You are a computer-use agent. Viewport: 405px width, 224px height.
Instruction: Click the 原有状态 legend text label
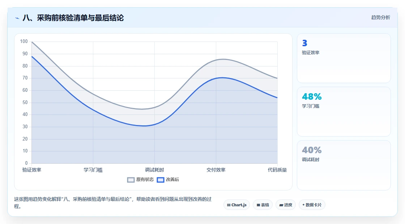pyautogui.click(x=145, y=180)
